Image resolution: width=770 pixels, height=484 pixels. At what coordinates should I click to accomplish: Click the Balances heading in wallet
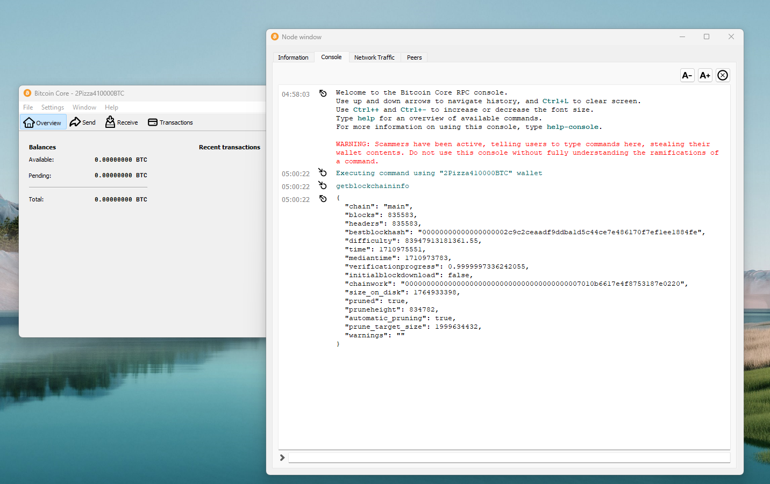42,147
